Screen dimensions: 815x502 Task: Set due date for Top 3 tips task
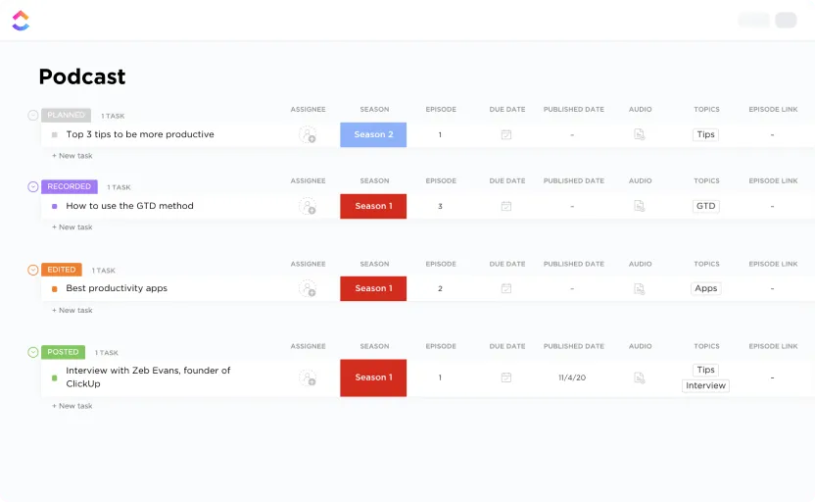(x=506, y=134)
